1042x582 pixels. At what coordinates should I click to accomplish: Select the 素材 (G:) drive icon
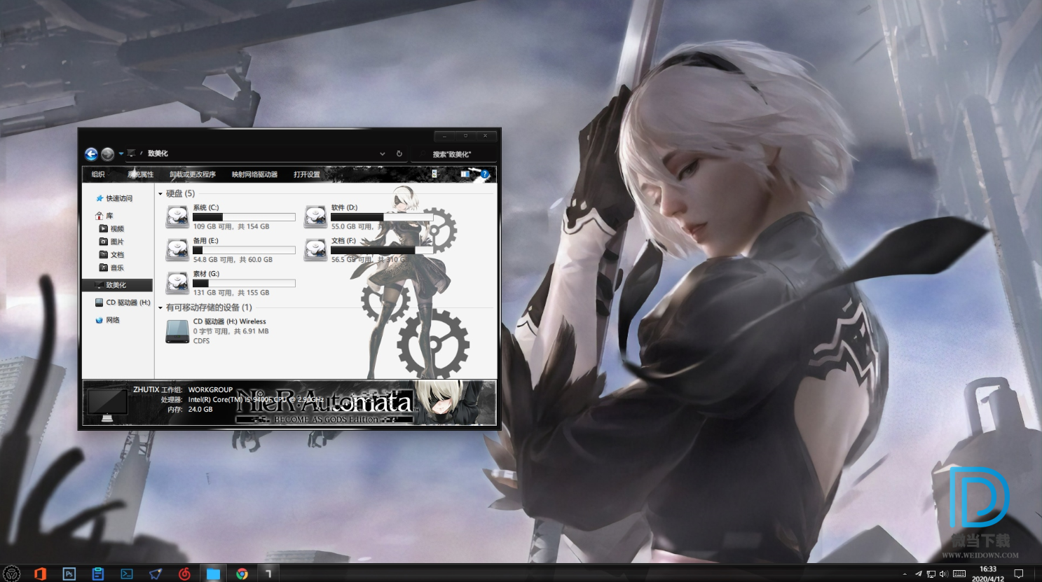(x=177, y=282)
